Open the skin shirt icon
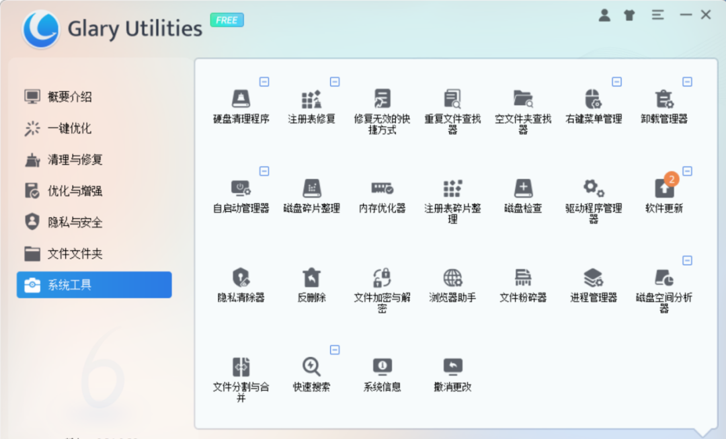Image resolution: width=726 pixels, height=439 pixels. pos(629,15)
